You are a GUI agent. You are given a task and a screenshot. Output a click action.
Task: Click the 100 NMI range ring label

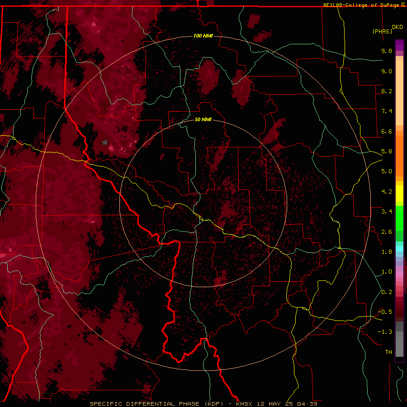(203, 36)
